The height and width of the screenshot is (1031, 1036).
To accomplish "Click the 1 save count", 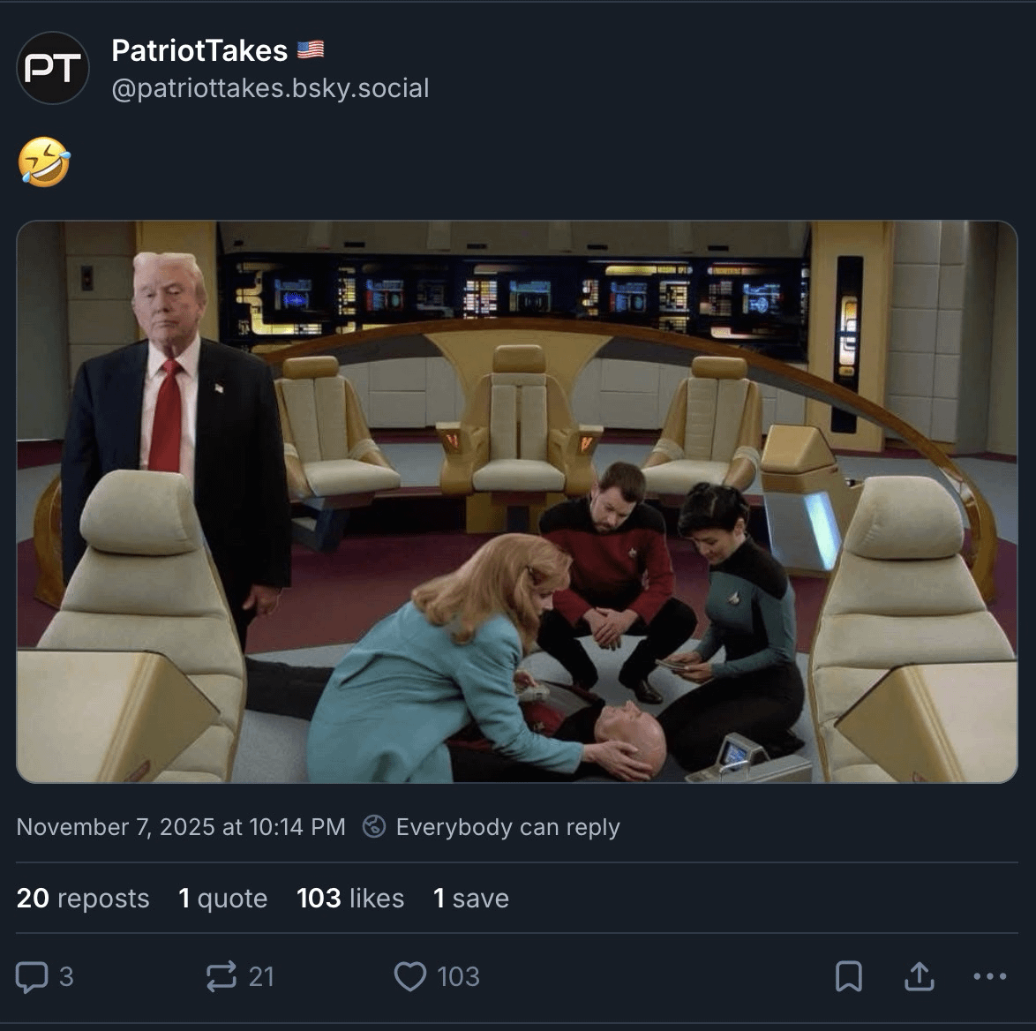I will [x=470, y=898].
